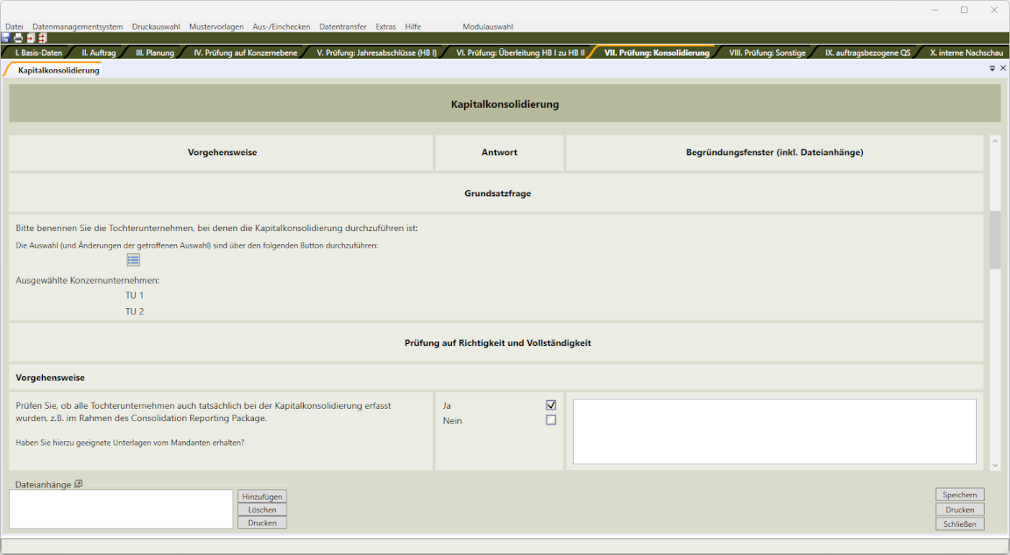
Task: Click the third toolbar icon with red arrow
Action: click(x=30, y=39)
